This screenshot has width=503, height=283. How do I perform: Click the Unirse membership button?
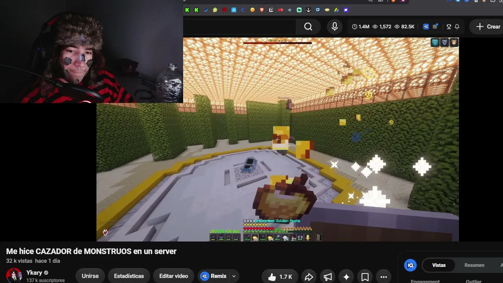[90, 276]
